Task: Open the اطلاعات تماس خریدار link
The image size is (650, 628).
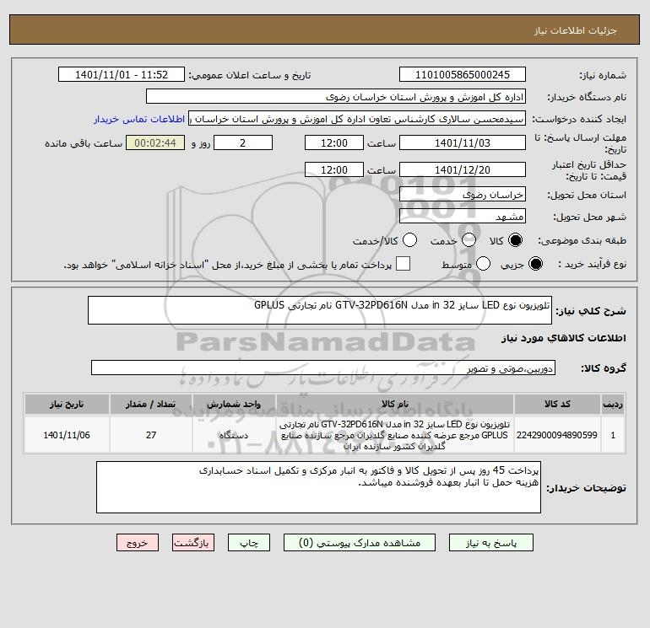Action: 139,119
